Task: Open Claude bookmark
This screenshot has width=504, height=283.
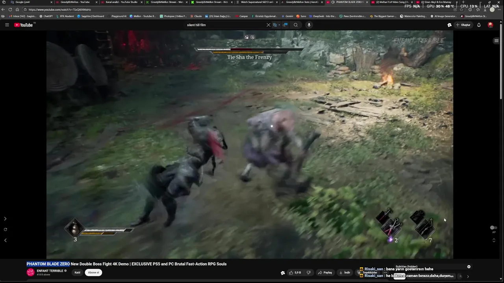Action: point(196,16)
